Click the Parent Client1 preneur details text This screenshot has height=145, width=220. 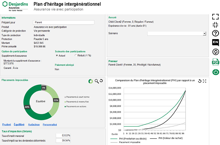click(x=135, y=65)
